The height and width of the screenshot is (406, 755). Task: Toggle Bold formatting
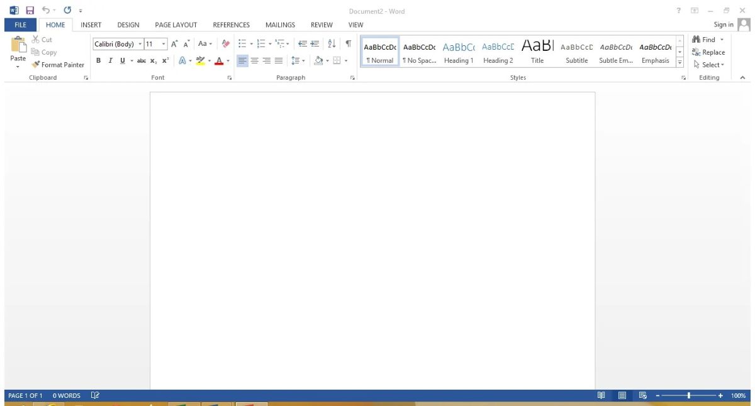[99, 61]
